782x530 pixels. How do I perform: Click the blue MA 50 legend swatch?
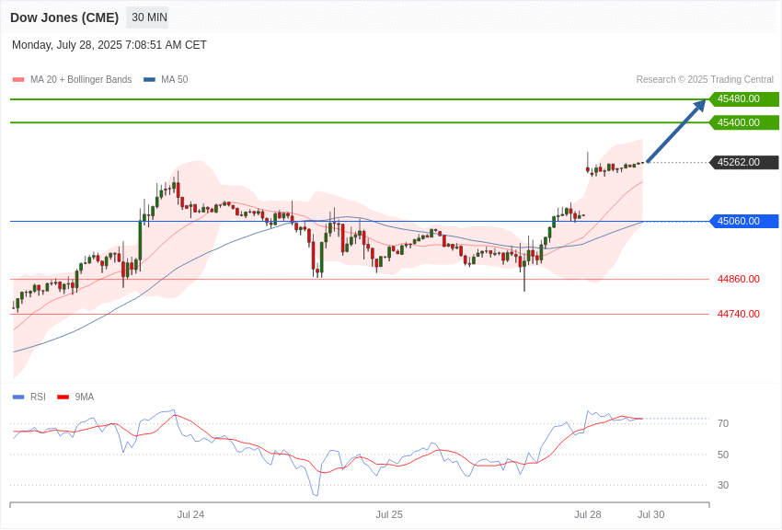149,80
